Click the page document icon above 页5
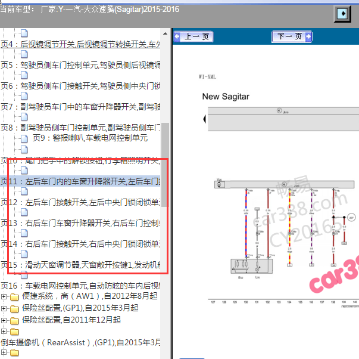The width and height of the screenshot is (359, 359). pyautogui.click(x=24, y=54)
